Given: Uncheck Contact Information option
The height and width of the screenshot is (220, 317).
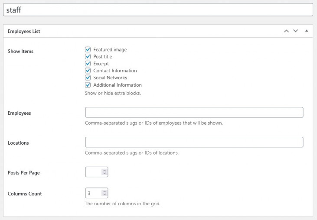Looking at the screenshot, I should pyautogui.click(x=88, y=71).
